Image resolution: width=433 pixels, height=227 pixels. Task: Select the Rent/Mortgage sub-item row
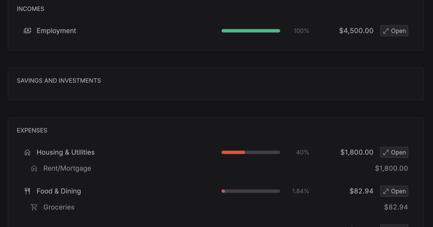point(67,168)
